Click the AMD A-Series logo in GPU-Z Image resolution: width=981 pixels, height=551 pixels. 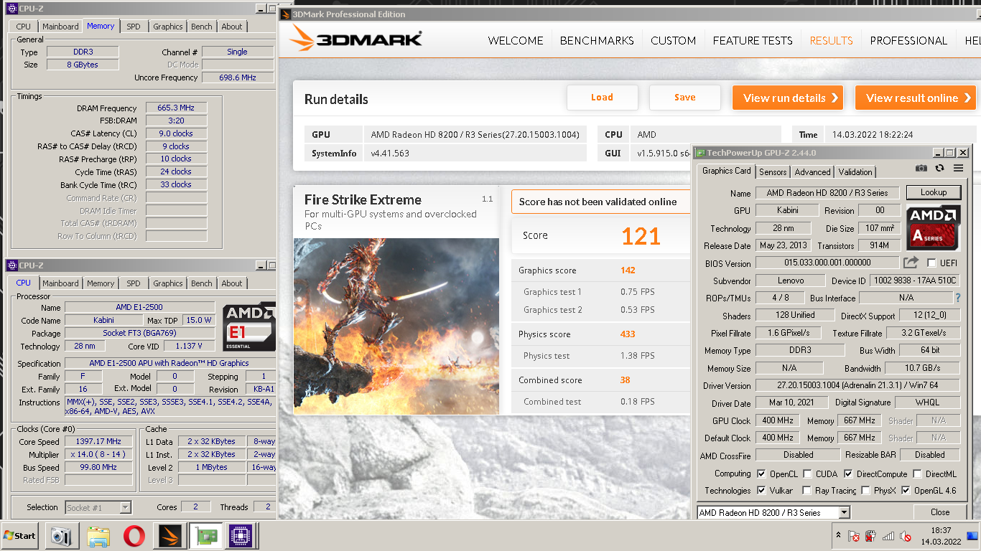(x=933, y=227)
